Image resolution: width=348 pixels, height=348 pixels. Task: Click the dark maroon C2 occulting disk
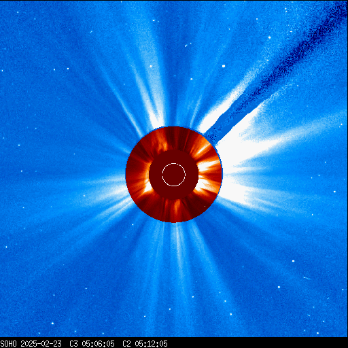pyautogui.click(x=174, y=175)
